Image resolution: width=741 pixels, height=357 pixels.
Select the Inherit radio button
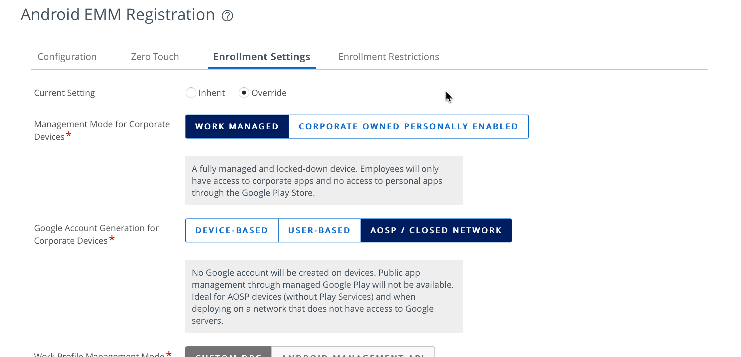tap(191, 93)
